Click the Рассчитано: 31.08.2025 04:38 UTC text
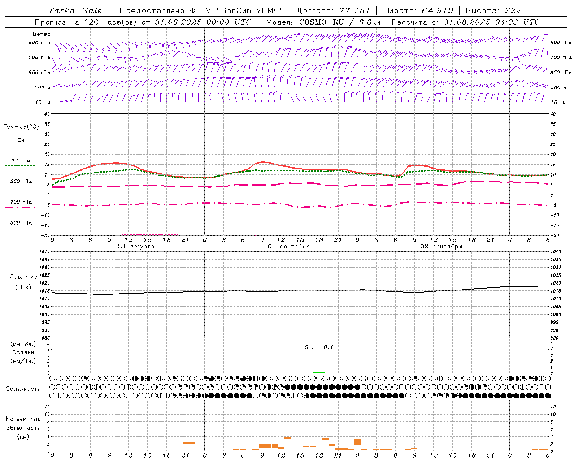This screenshot has height=459, width=574. [465, 22]
